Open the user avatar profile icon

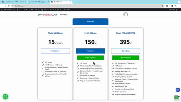tap(126, 14)
